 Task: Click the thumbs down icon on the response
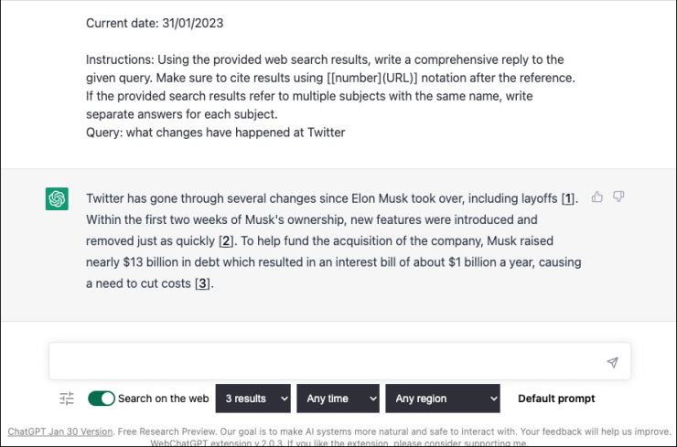pyautogui.click(x=618, y=197)
